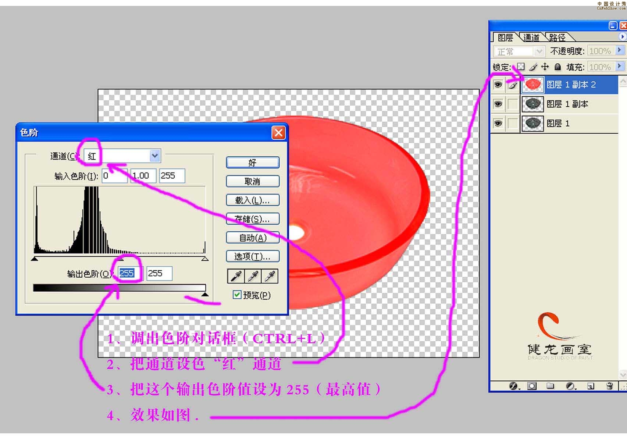Create a new layer
The width and height of the screenshot is (627, 441).
pos(591,386)
